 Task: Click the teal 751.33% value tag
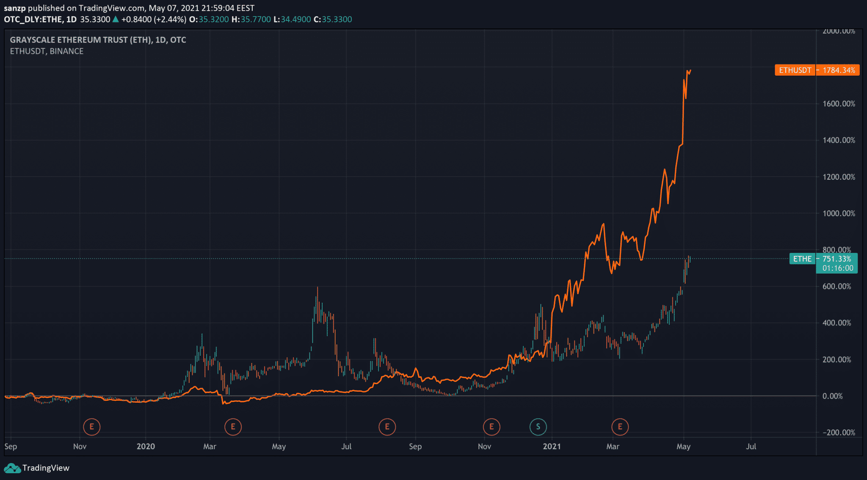coord(837,259)
